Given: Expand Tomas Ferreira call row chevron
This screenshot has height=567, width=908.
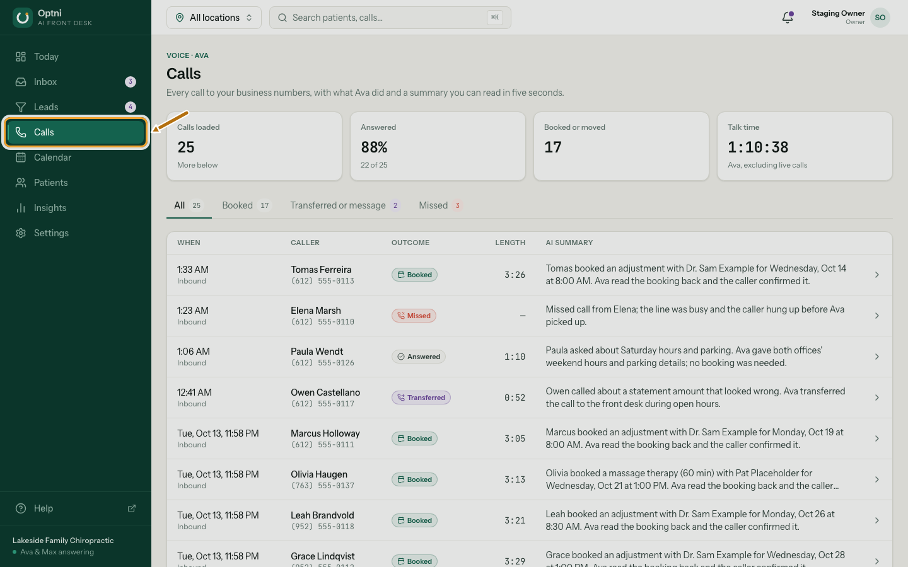Looking at the screenshot, I should coord(876,275).
